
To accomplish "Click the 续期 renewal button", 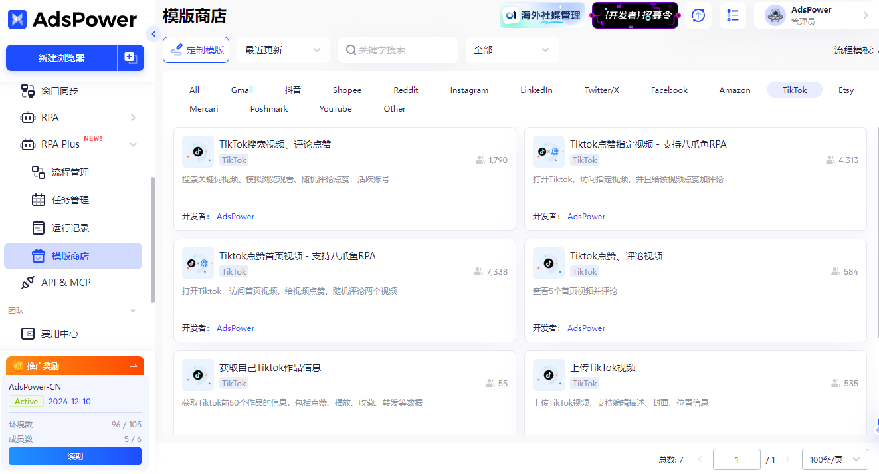I will pyautogui.click(x=74, y=456).
